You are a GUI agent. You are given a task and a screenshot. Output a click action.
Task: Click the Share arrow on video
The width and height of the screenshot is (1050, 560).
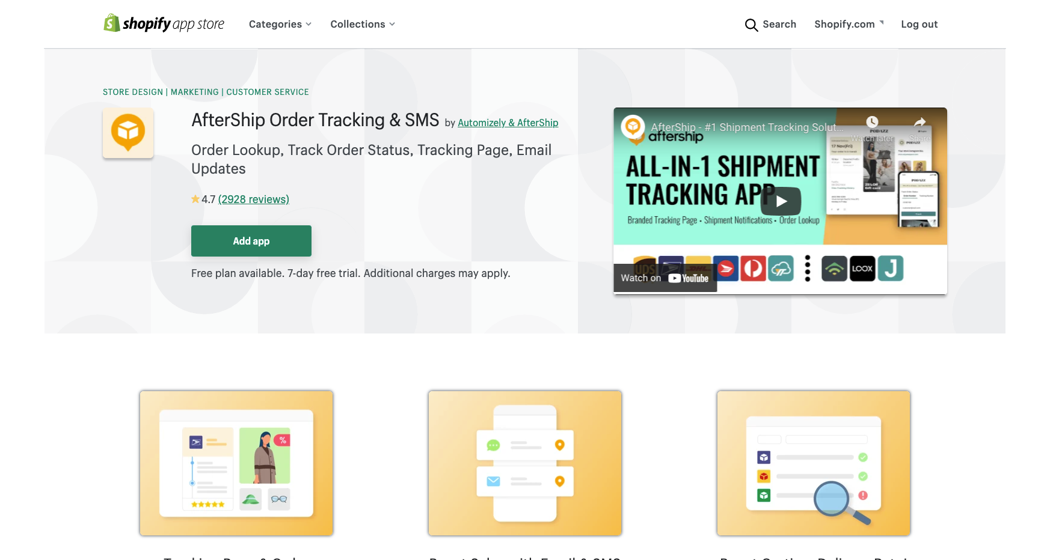pyautogui.click(x=920, y=123)
